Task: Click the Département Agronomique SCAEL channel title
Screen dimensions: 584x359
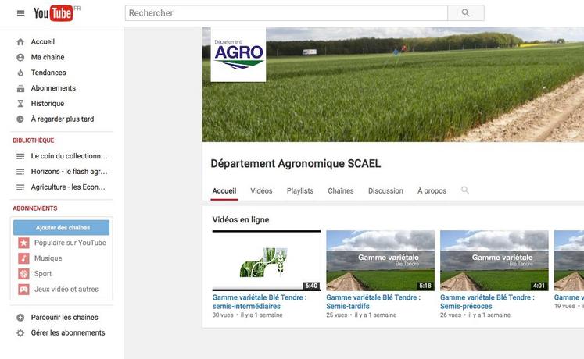Action: [296, 164]
